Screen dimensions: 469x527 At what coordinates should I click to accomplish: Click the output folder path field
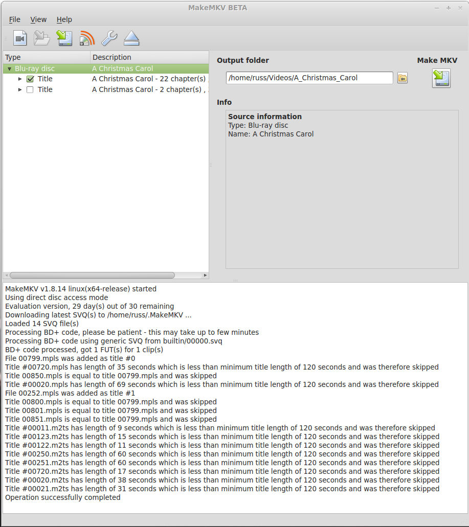tap(309, 78)
